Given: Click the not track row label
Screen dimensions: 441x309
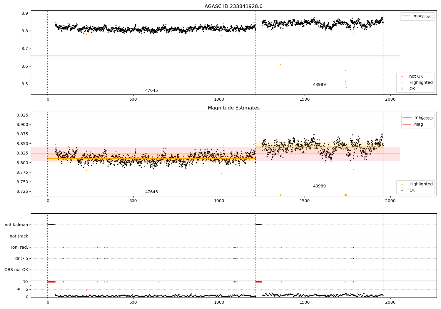Looking at the screenshot, I should pos(19,236).
